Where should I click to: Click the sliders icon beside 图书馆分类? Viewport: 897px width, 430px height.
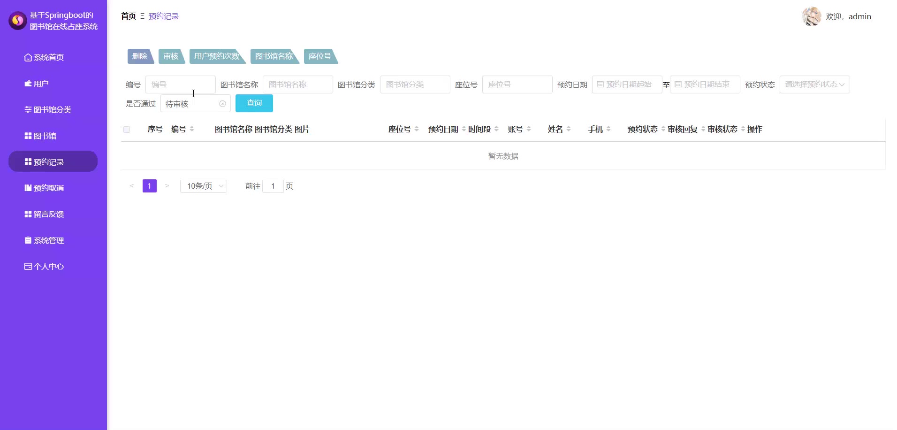pos(28,109)
